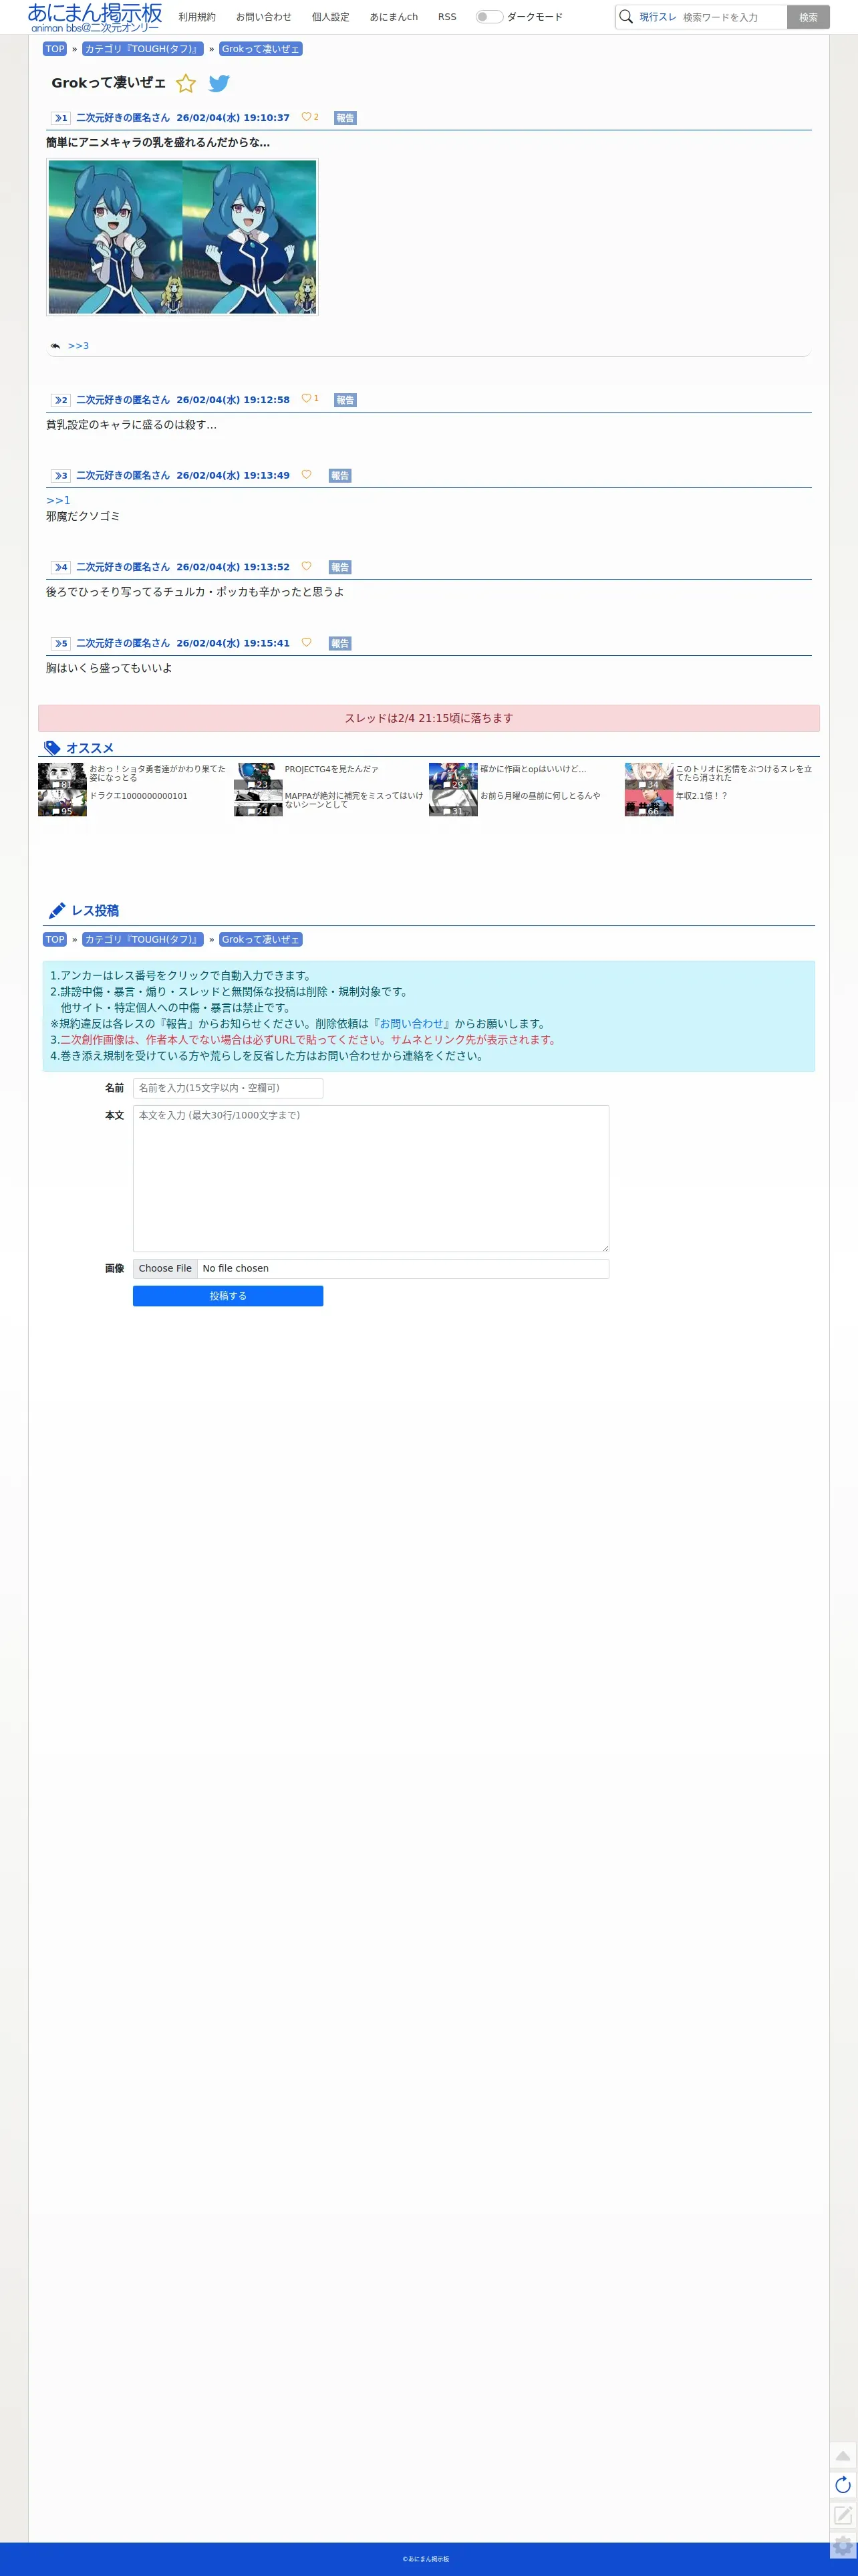
Task: Open the recommended thread お前ら月曜の昼前に何しとるんや
Action: pyautogui.click(x=540, y=796)
